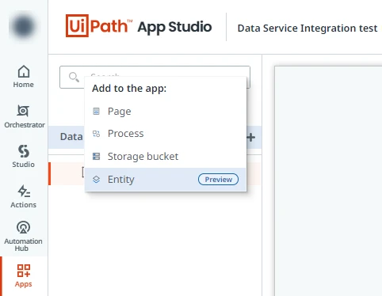The height and width of the screenshot is (296, 382).
Task: Go to Home in the sidebar
Action: point(24,77)
